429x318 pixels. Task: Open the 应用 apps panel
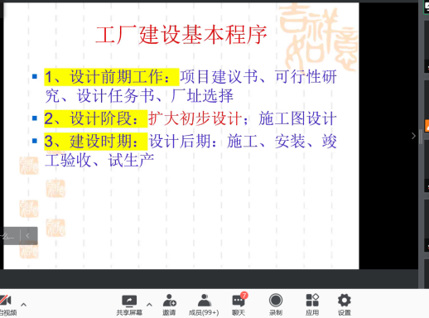tap(312, 305)
